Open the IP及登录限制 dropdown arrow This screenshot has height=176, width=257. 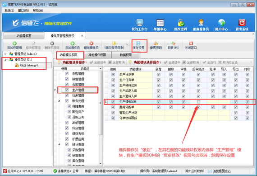127,45
